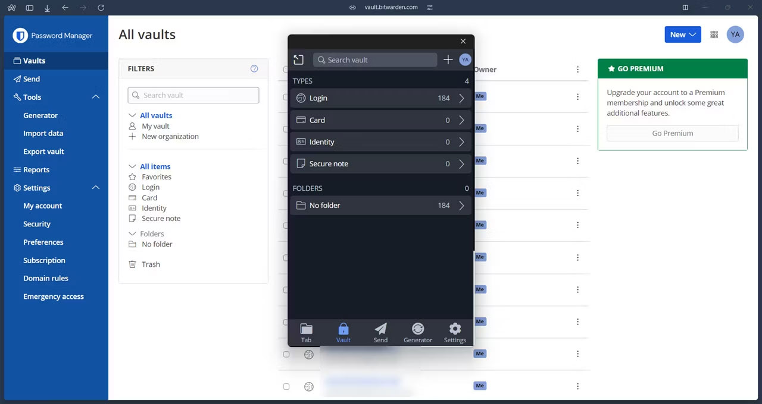Switch to Tab view in popup
Image resolution: width=762 pixels, height=404 pixels.
306,333
